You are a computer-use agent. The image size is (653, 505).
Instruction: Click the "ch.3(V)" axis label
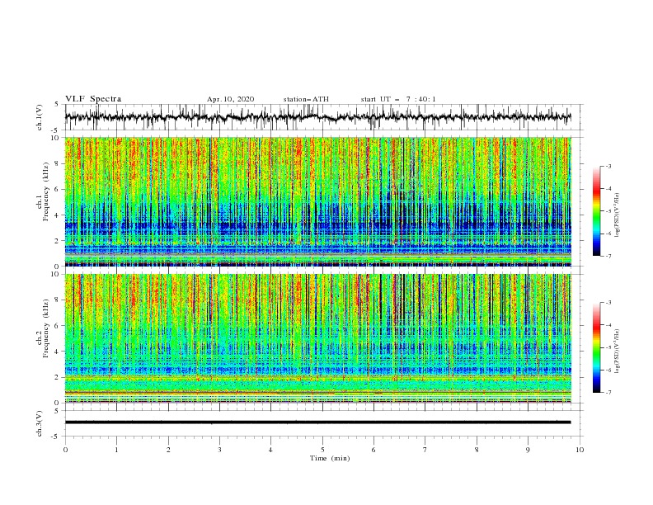click(40, 423)
